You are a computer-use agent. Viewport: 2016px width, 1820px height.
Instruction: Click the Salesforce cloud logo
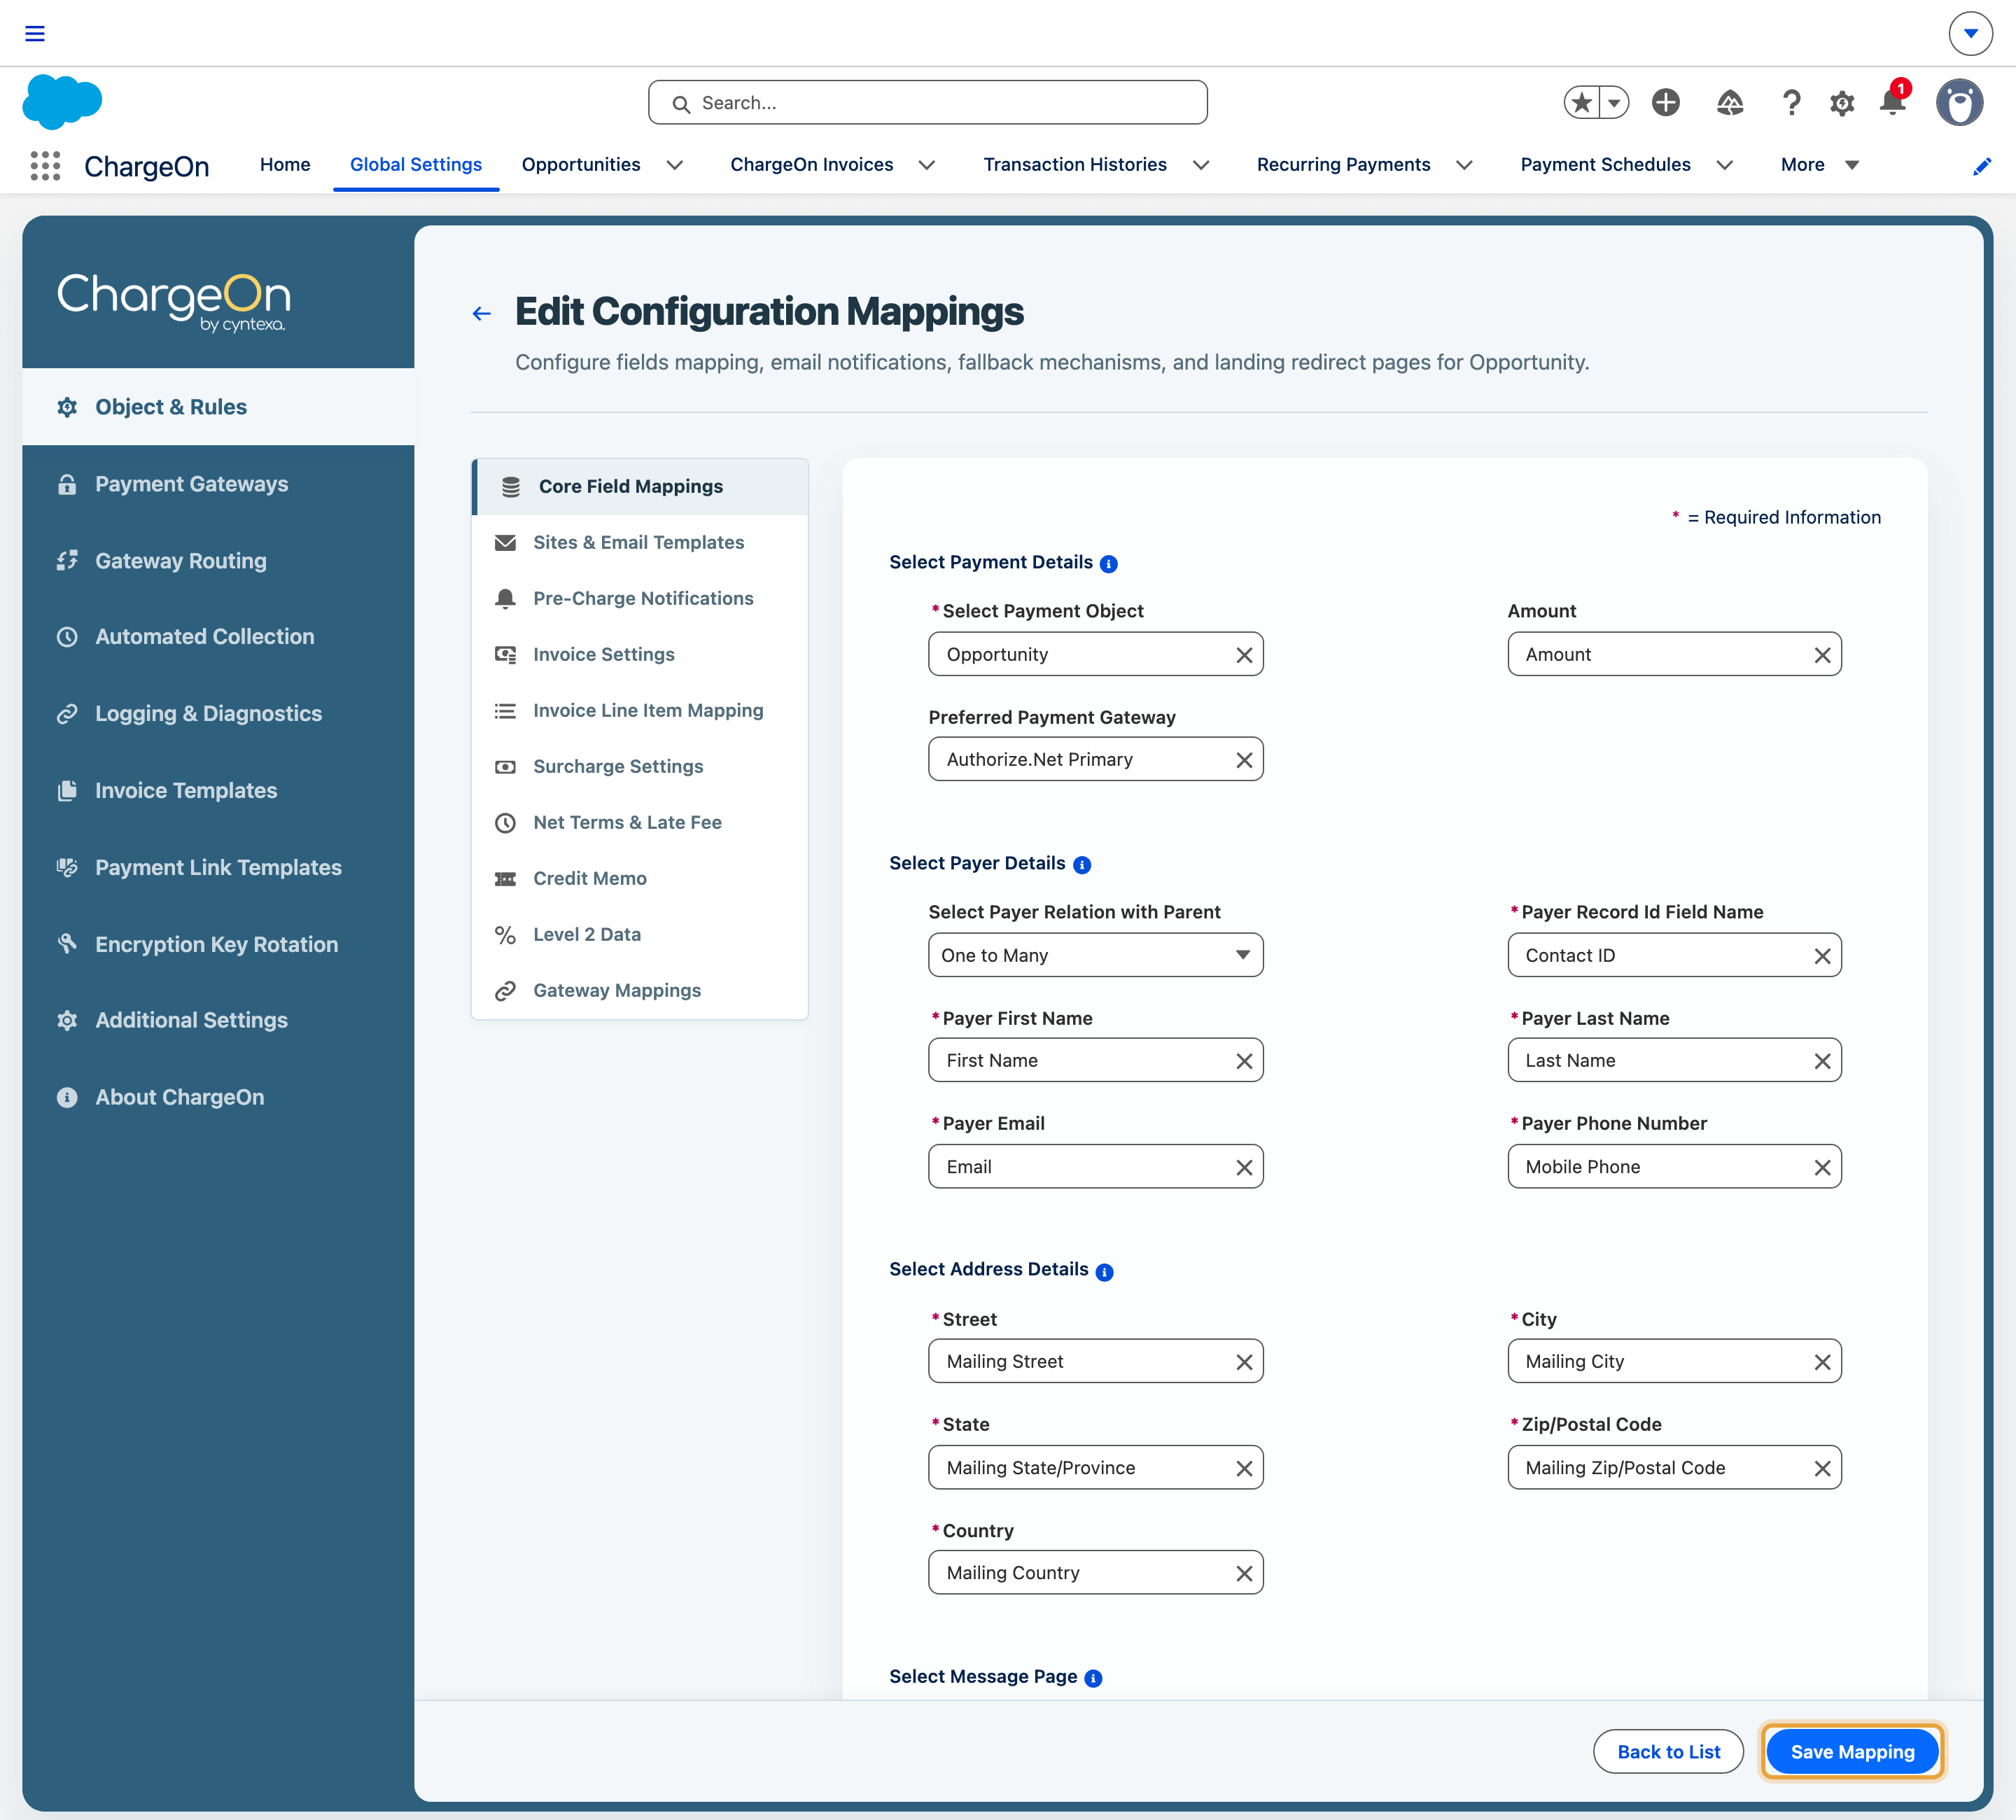point(62,102)
